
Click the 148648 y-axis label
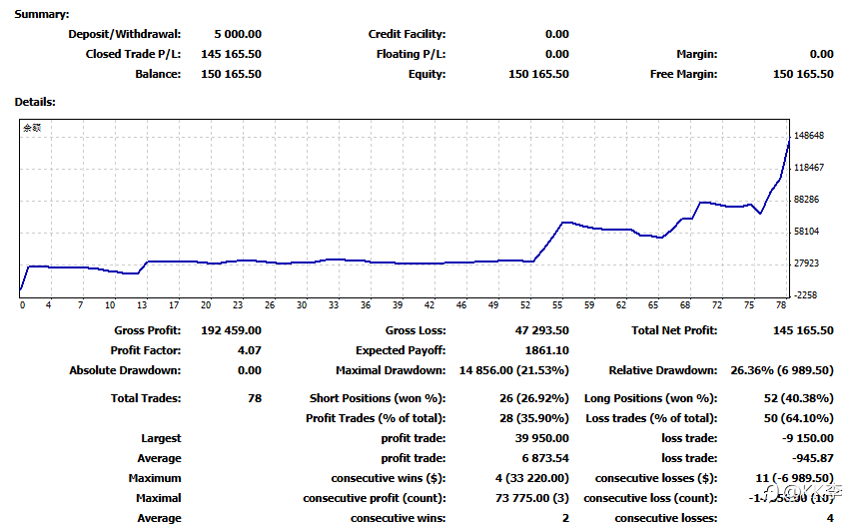click(809, 136)
